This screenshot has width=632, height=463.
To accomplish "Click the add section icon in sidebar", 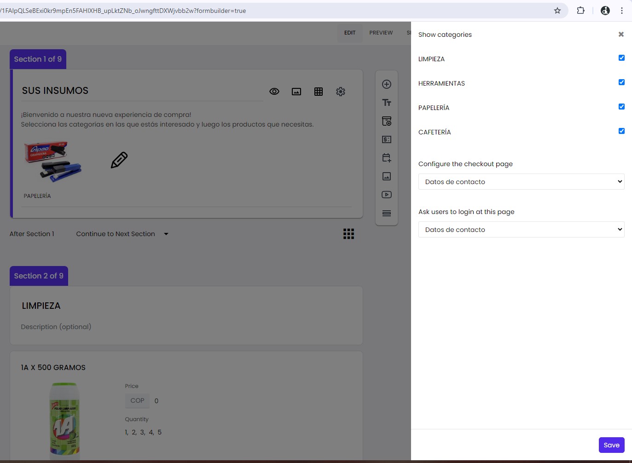I will click(387, 213).
